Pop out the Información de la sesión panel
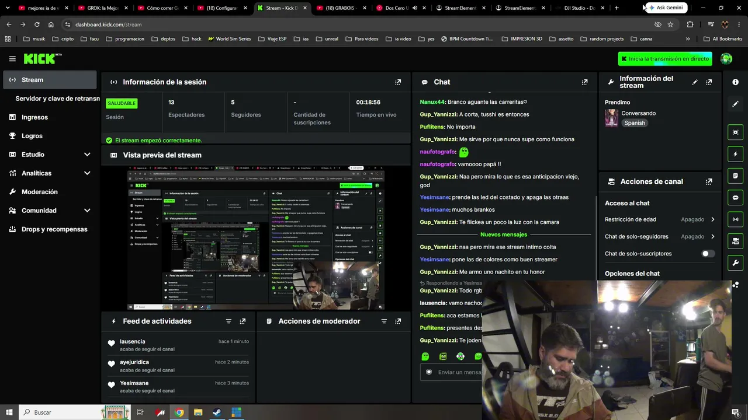 pos(398,82)
